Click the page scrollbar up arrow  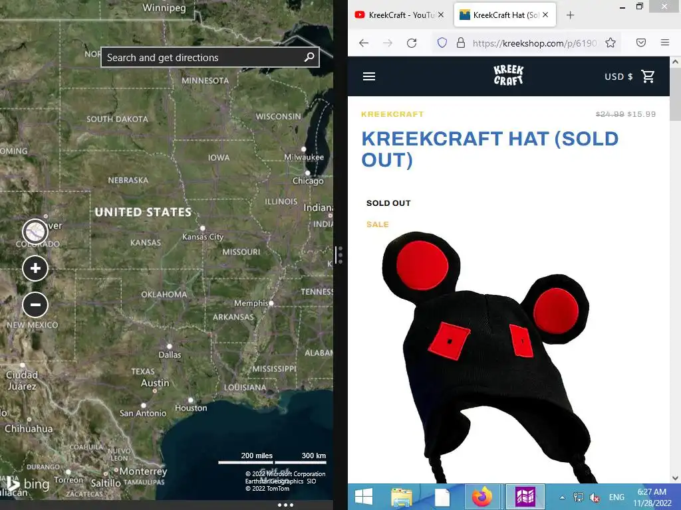point(675,62)
